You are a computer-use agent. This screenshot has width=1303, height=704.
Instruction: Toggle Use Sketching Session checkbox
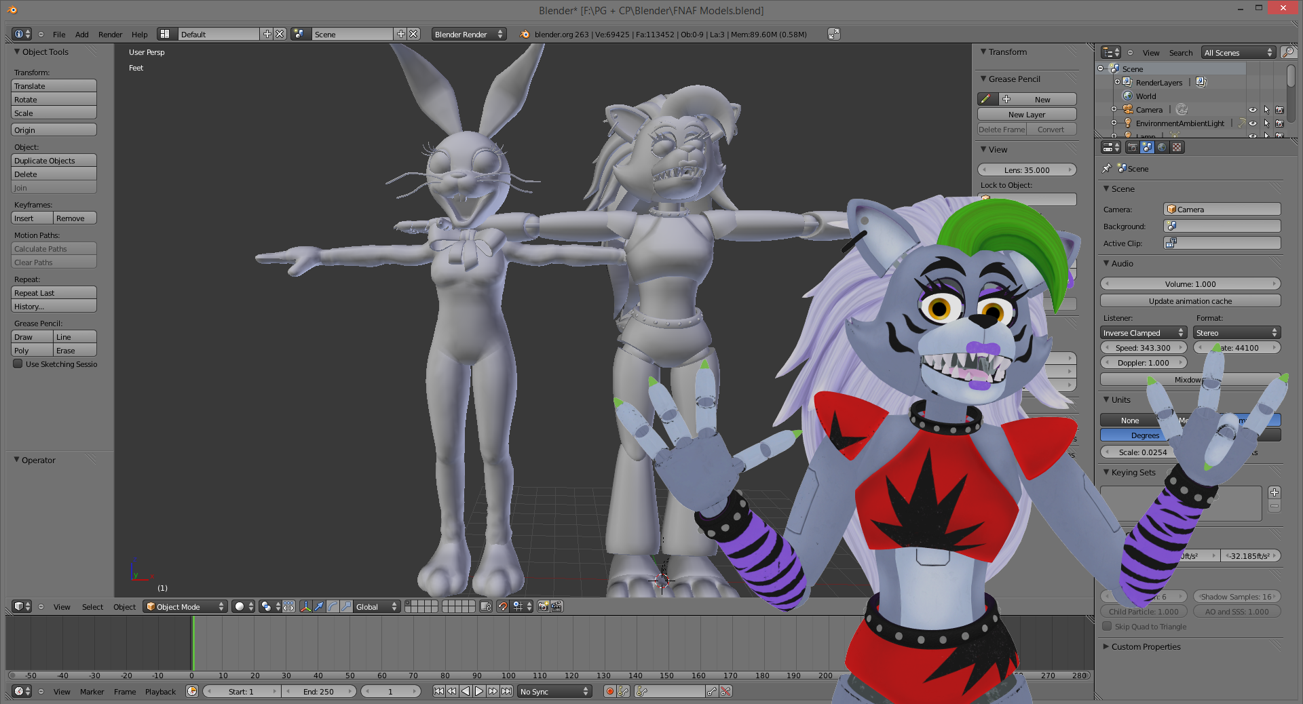18,364
